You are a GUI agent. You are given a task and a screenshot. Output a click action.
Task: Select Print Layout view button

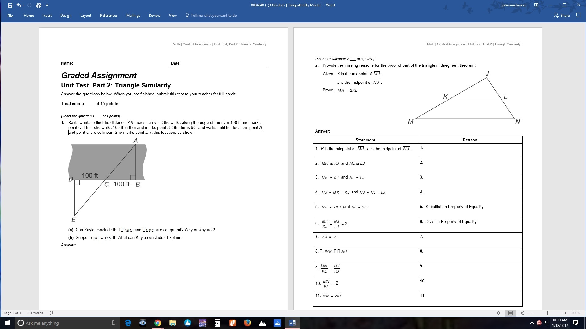point(510,313)
